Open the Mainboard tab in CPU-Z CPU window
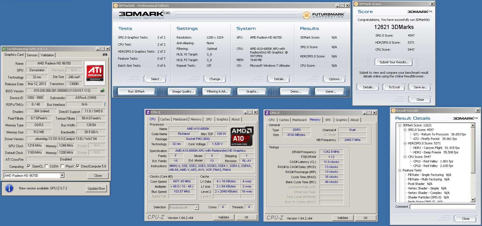Viewport: 482px width, 226px height. [x=180, y=119]
